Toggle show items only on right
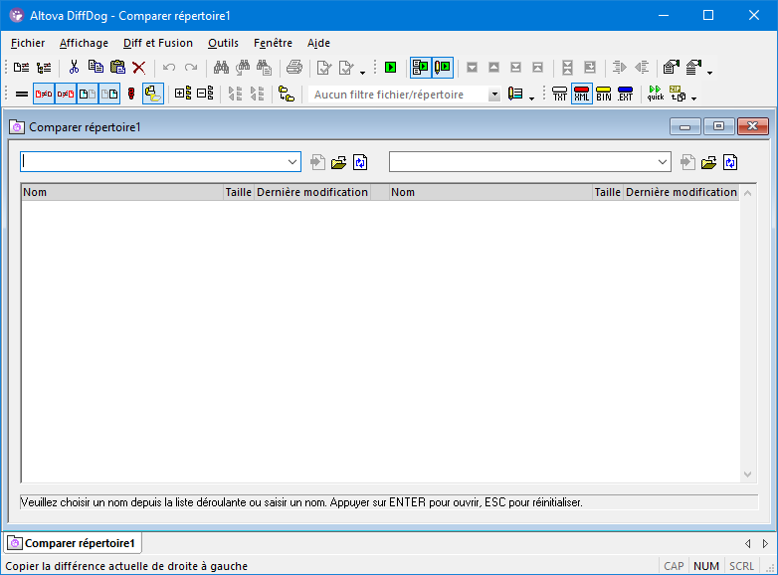The image size is (778, 575). tap(109, 94)
